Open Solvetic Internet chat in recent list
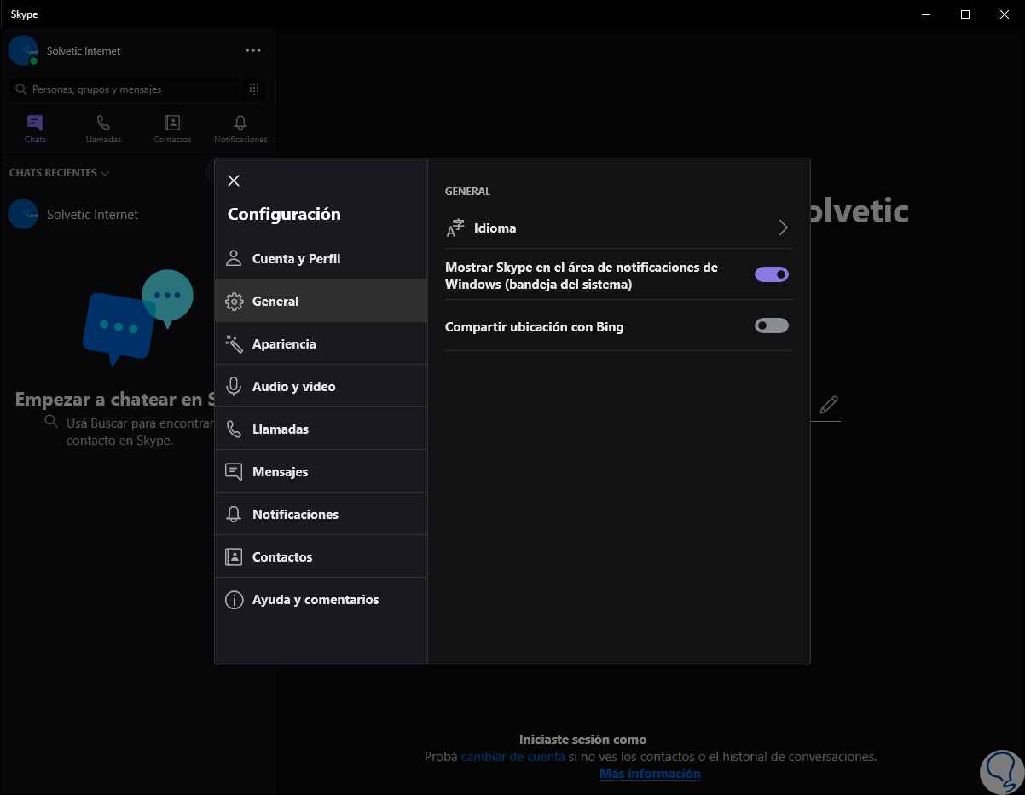1025x795 pixels. click(107, 215)
